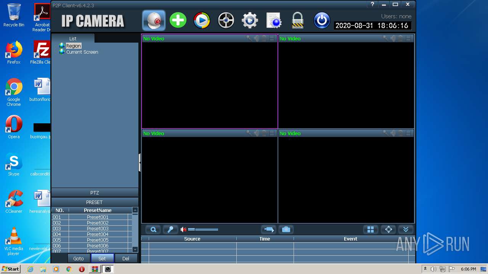Click window icon in bottom-left video pane
Image resolution: width=488 pixels, height=274 pixels.
click(x=272, y=133)
